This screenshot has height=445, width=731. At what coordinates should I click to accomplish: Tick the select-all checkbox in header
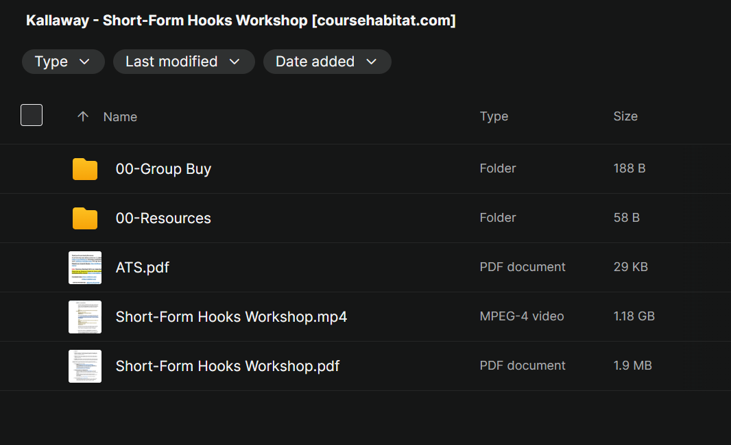[x=32, y=115]
